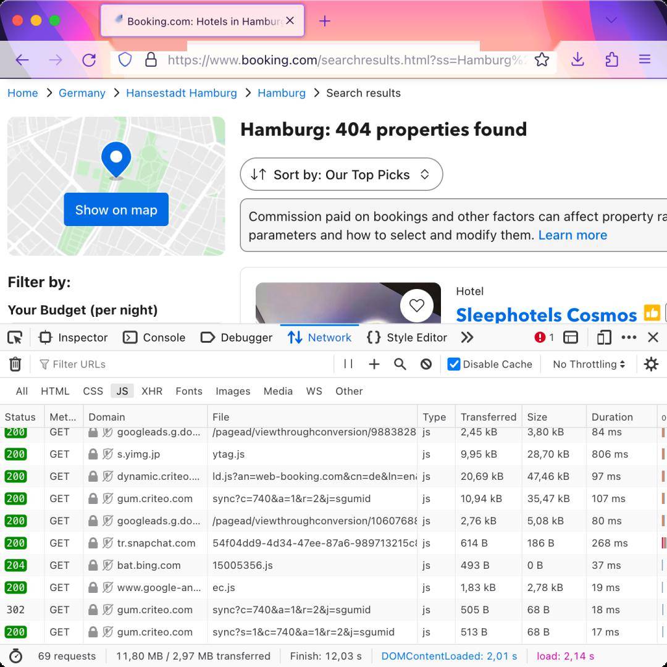Toggle Responsive Design Mode
667x667 pixels.
pyautogui.click(x=603, y=337)
